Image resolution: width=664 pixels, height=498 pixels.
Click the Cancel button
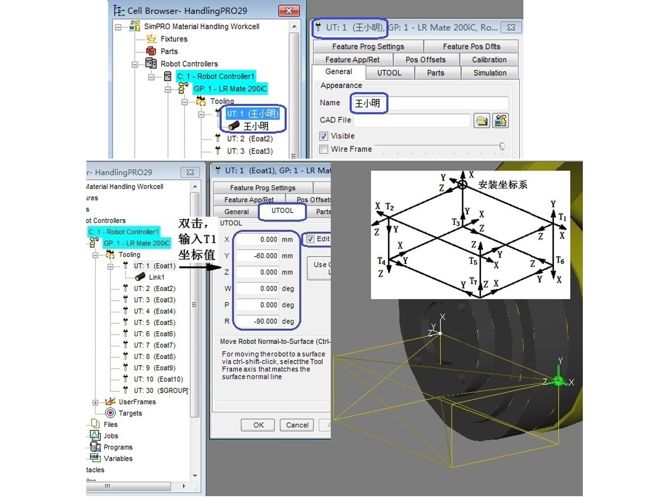[297, 425]
